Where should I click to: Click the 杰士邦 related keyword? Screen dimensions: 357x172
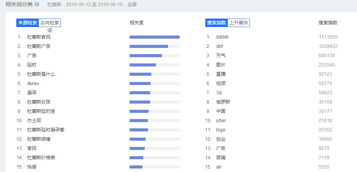(34, 121)
